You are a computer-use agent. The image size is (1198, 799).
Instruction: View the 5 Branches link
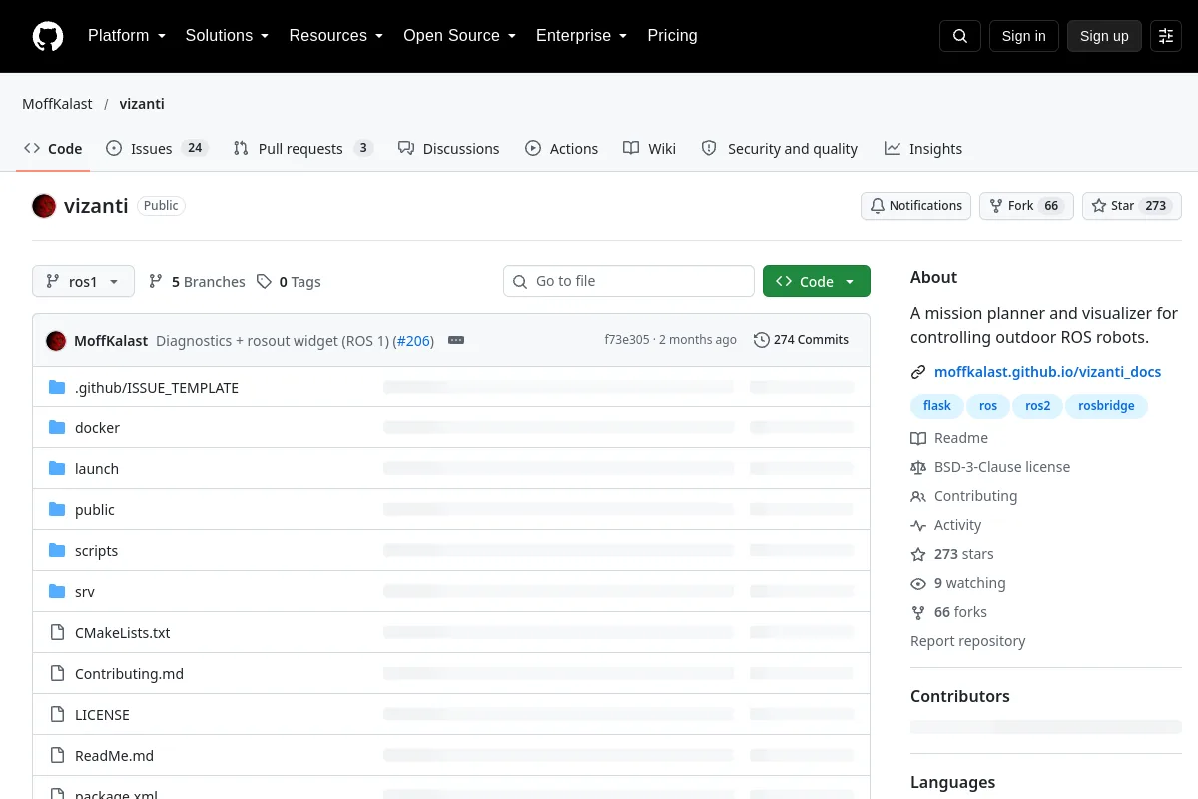(x=197, y=282)
